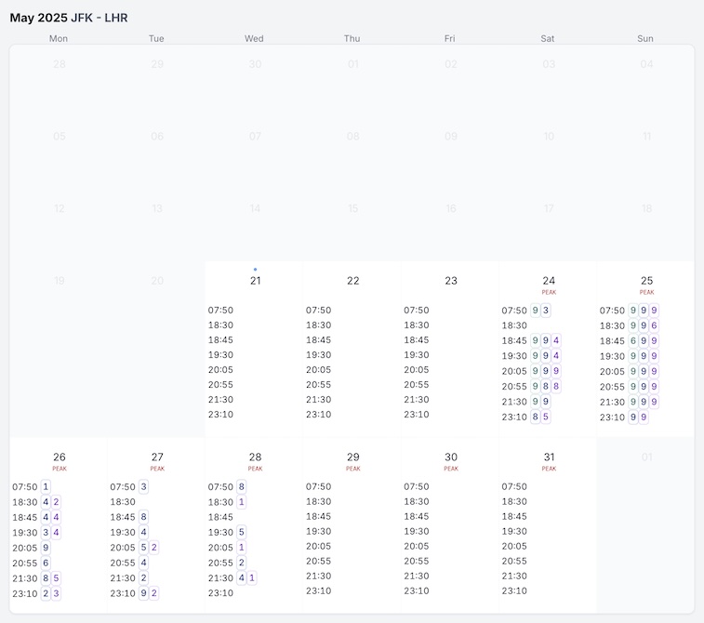Click the 4 badge at 21:30 May 28
The height and width of the screenshot is (623, 704).
click(x=241, y=577)
